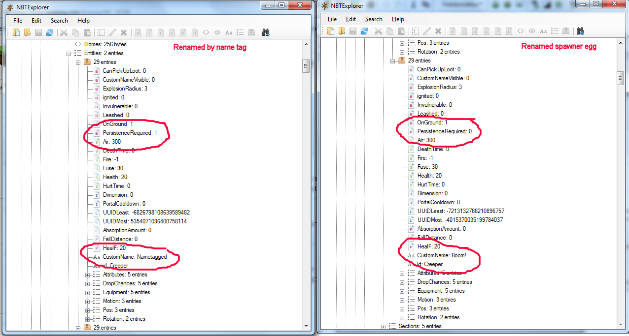Click Open File icon in right NBTExplorer window

click(x=331, y=31)
